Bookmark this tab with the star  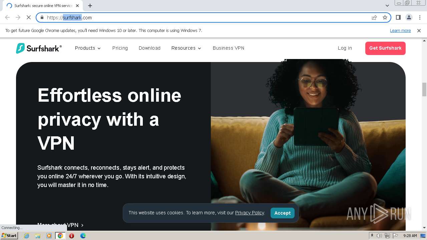(385, 17)
